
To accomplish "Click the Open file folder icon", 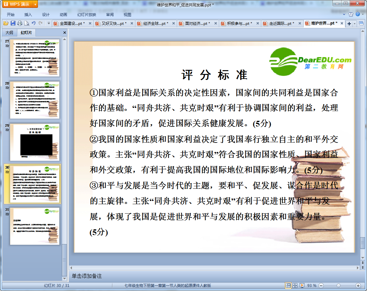I will click(x=6, y=23).
